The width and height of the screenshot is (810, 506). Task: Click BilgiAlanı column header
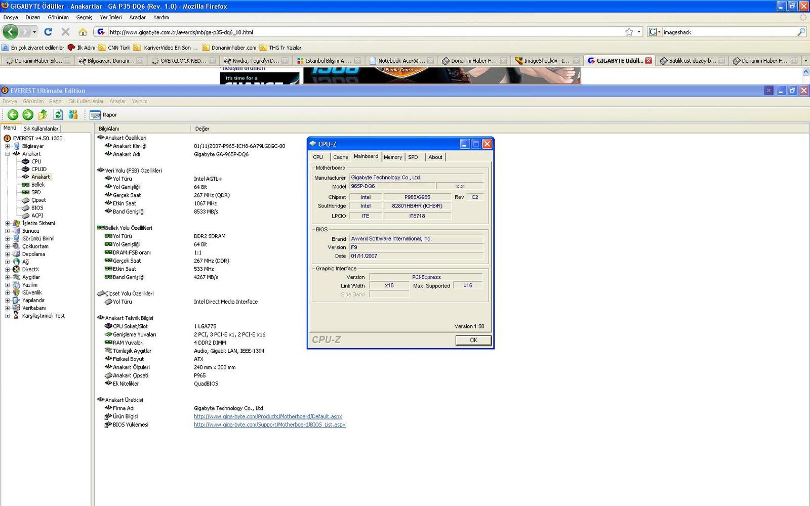pos(143,129)
